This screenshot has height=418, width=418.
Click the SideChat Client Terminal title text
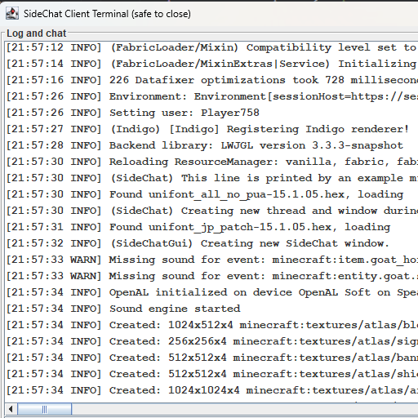pos(107,14)
